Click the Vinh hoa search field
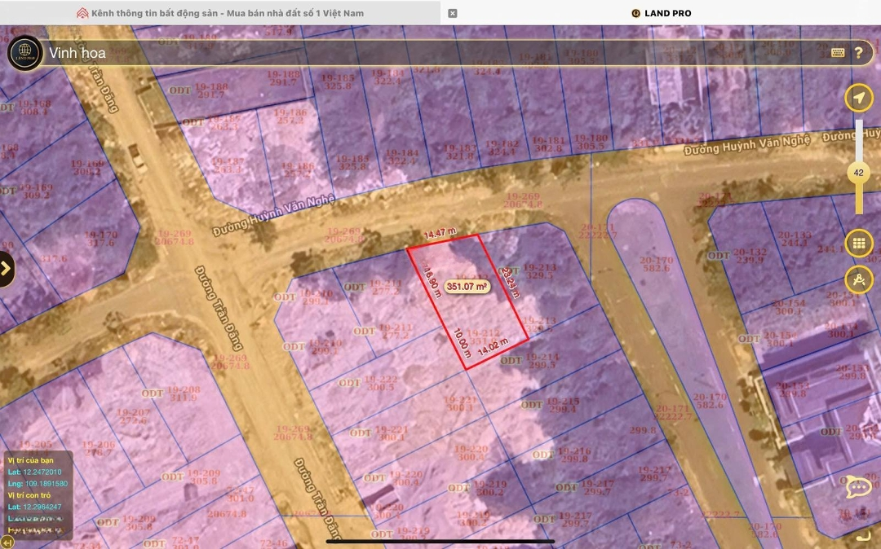Viewport: 881px width, 549px height. click(x=408, y=53)
